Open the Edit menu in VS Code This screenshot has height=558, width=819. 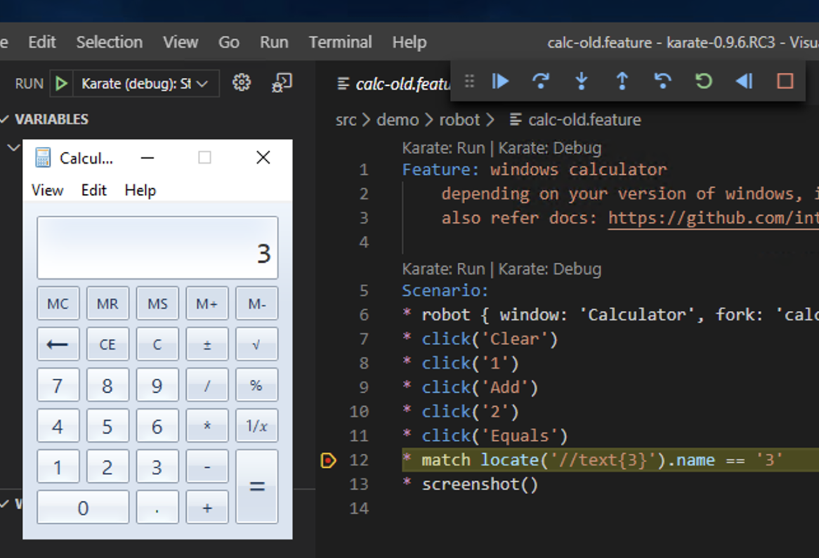click(x=41, y=41)
